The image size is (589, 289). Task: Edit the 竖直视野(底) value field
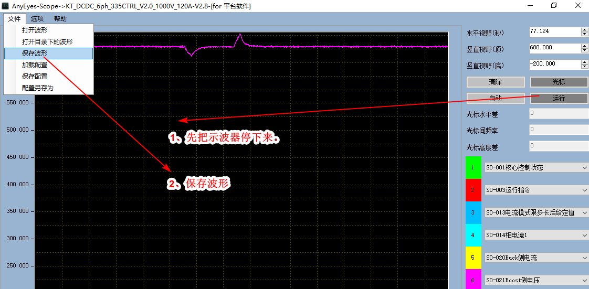(555, 64)
